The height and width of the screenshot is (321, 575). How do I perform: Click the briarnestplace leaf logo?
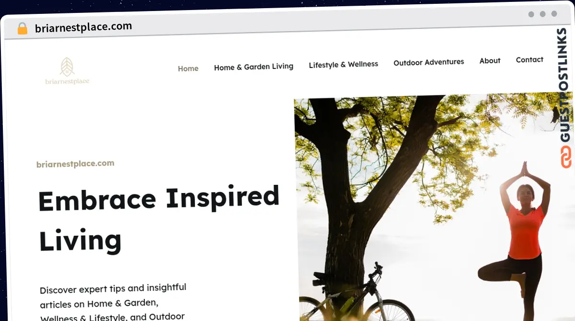pyautogui.click(x=67, y=67)
